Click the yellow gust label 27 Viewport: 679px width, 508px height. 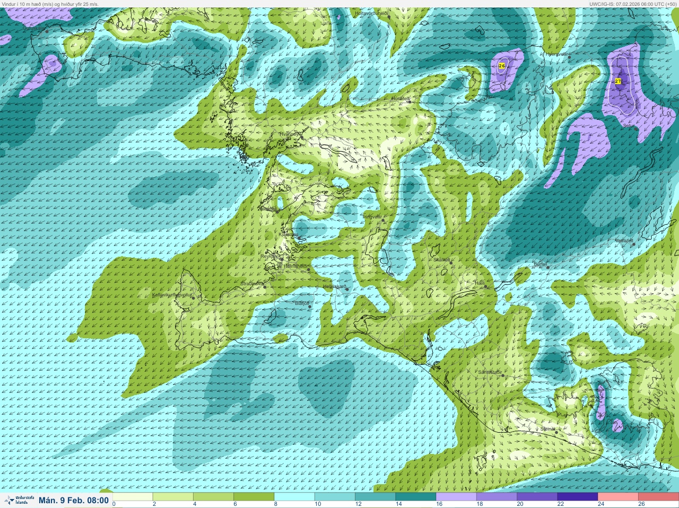(618, 81)
